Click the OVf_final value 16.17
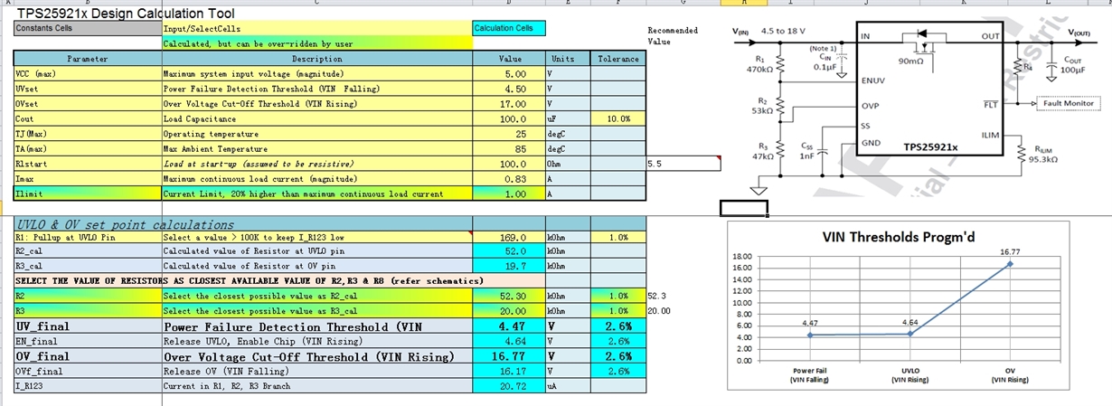The width and height of the screenshot is (1112, 406). pyautogui.click(x=509, y=371)
